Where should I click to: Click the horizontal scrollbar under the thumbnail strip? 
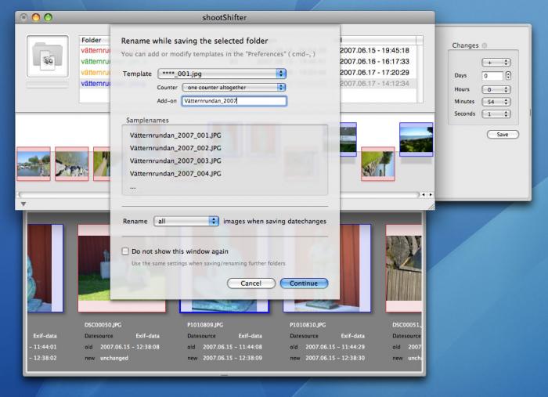coord(219,194)
